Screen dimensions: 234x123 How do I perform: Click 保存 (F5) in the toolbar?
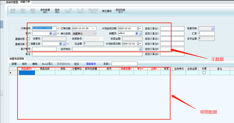[57, 11]
